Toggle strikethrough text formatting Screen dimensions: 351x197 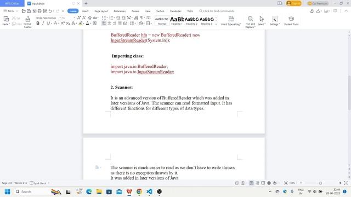click(55, 23)
